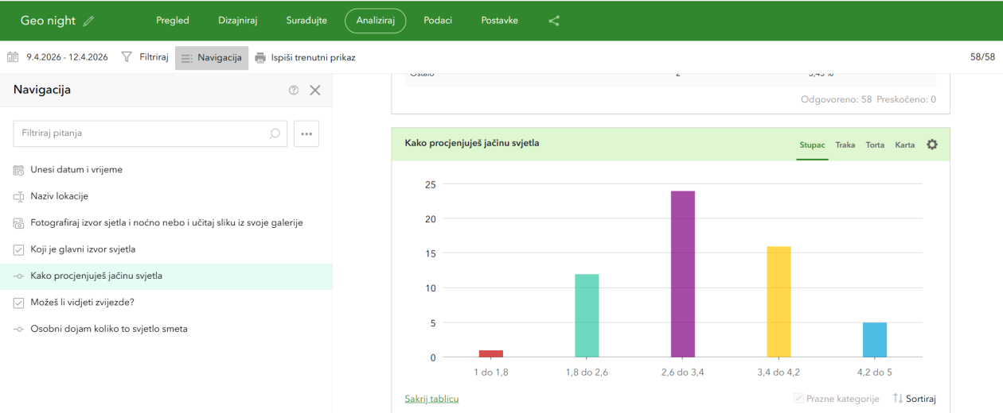Close the Navigacija panel
The height and width of the screenshot is (413, 1003).
pos(315,91)
